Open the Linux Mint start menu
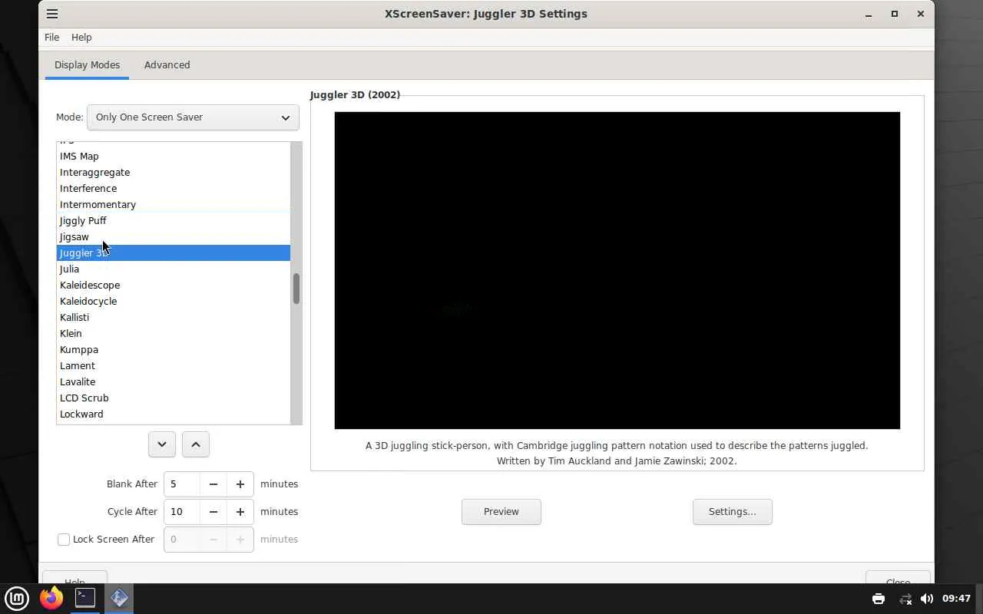 (17, 599)
